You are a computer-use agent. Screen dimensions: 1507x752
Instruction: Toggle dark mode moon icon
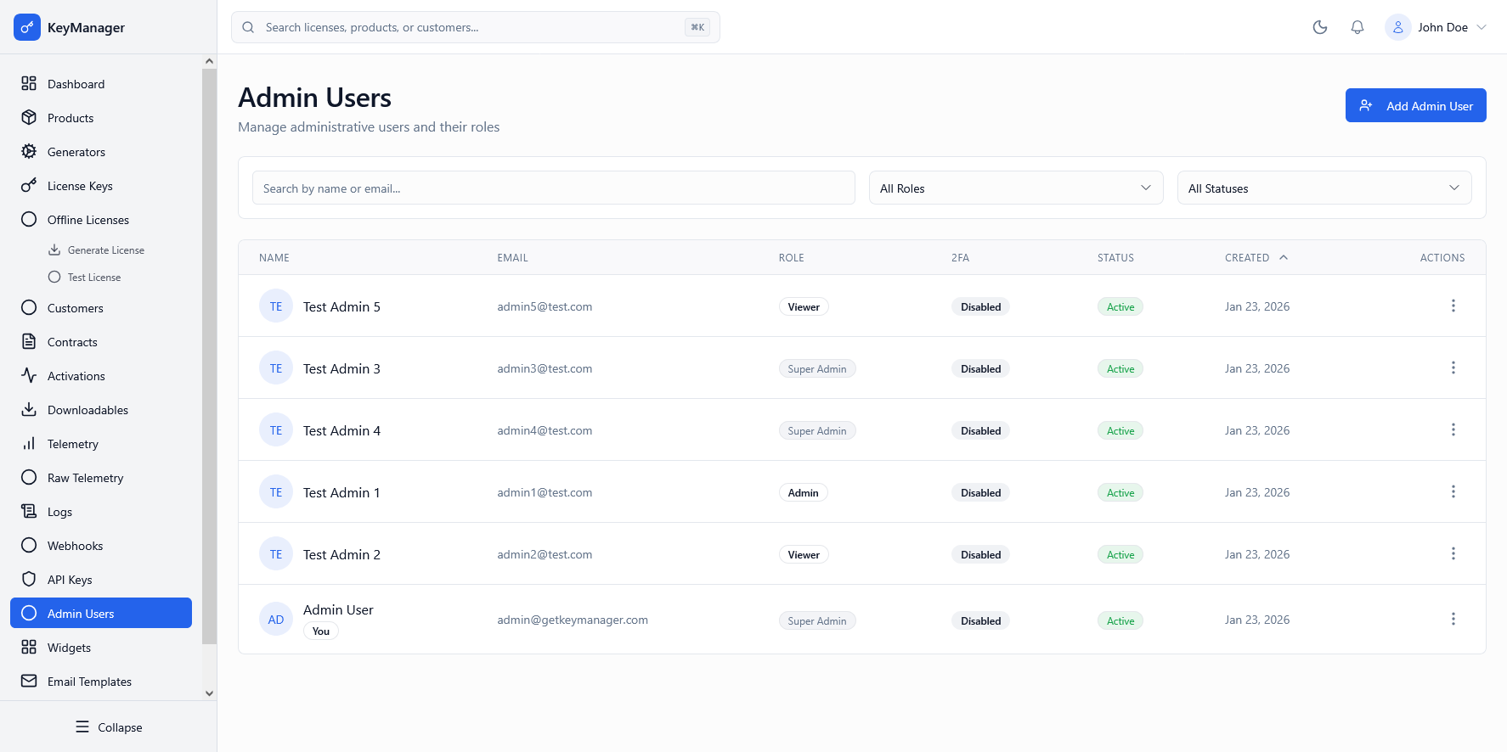(1320, 27)
